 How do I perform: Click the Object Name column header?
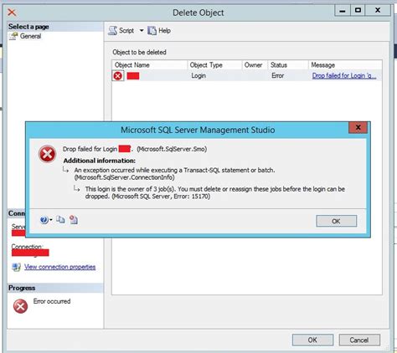[x=150, y=65]
